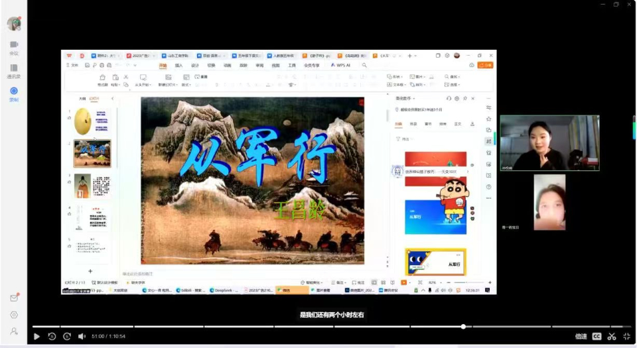637x348 pixels.
Task: Open the Find (查找) dropdown
Action: [x=452, y=76]
